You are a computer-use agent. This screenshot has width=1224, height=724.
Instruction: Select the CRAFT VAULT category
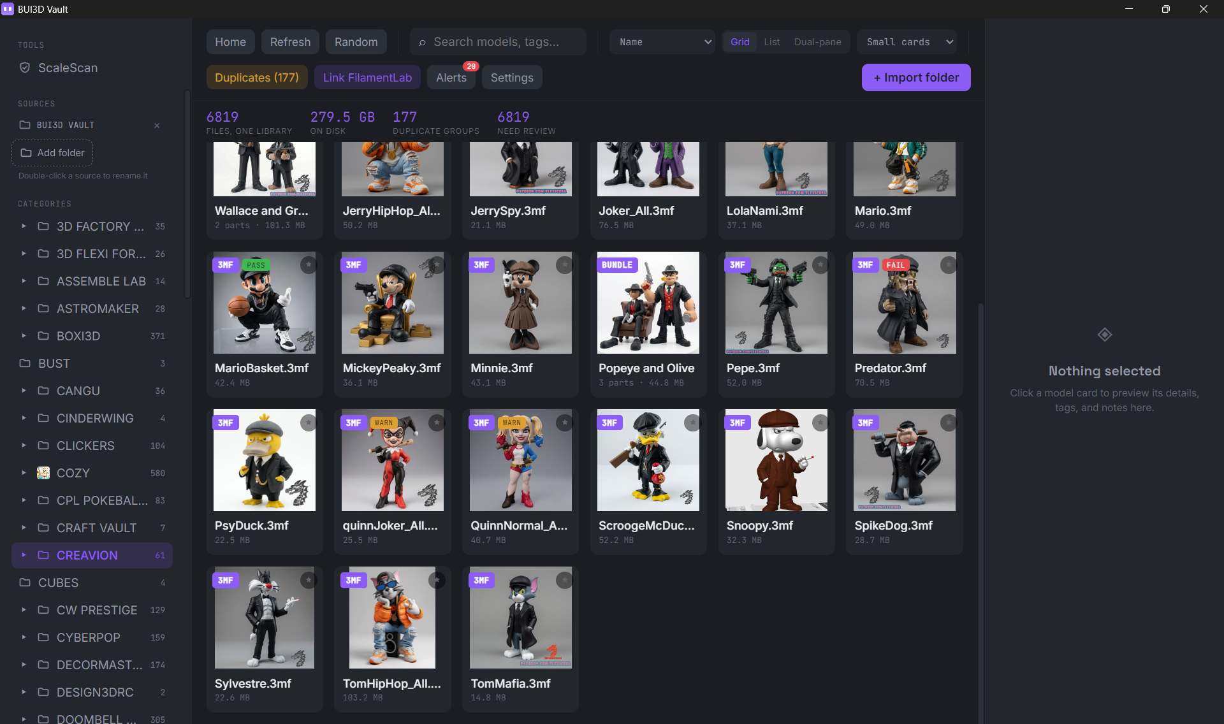point(92,528)
